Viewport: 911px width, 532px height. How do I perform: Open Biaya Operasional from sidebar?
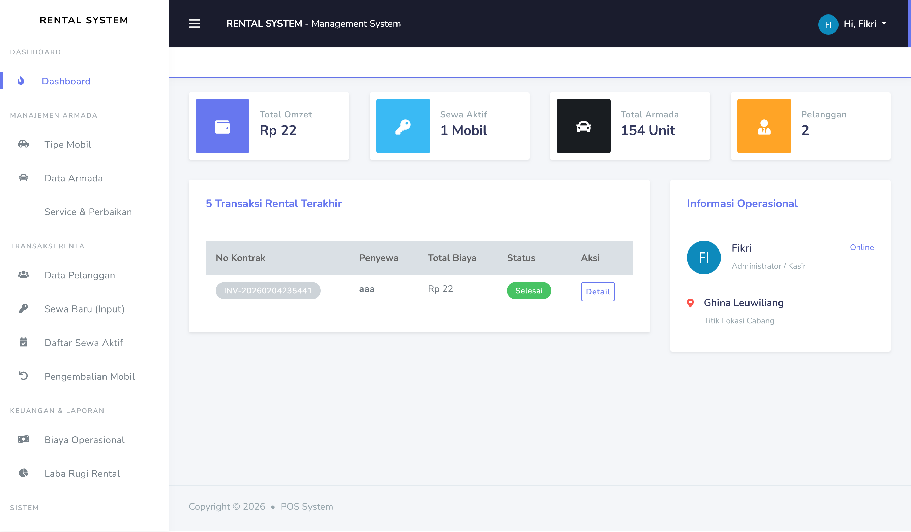coord(84,440)
